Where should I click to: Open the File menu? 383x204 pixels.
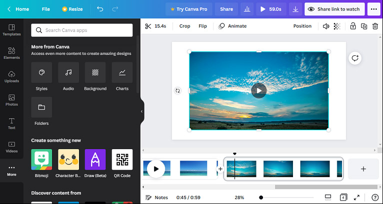pos(45,9)
